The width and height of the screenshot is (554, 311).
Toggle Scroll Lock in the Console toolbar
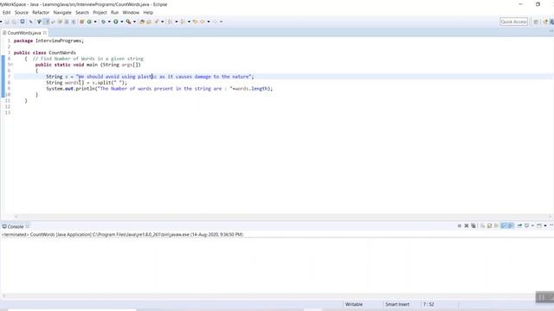tap(490, 225)
